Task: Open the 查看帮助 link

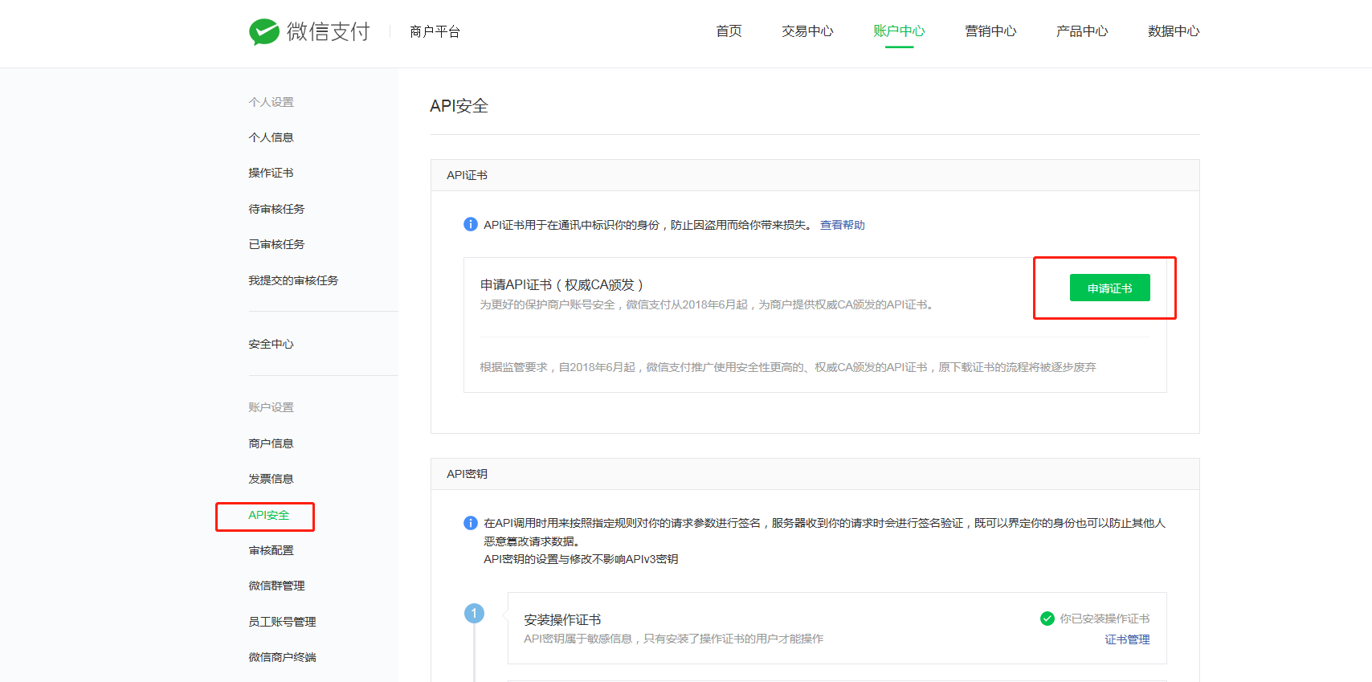Action: coord(843,225)
